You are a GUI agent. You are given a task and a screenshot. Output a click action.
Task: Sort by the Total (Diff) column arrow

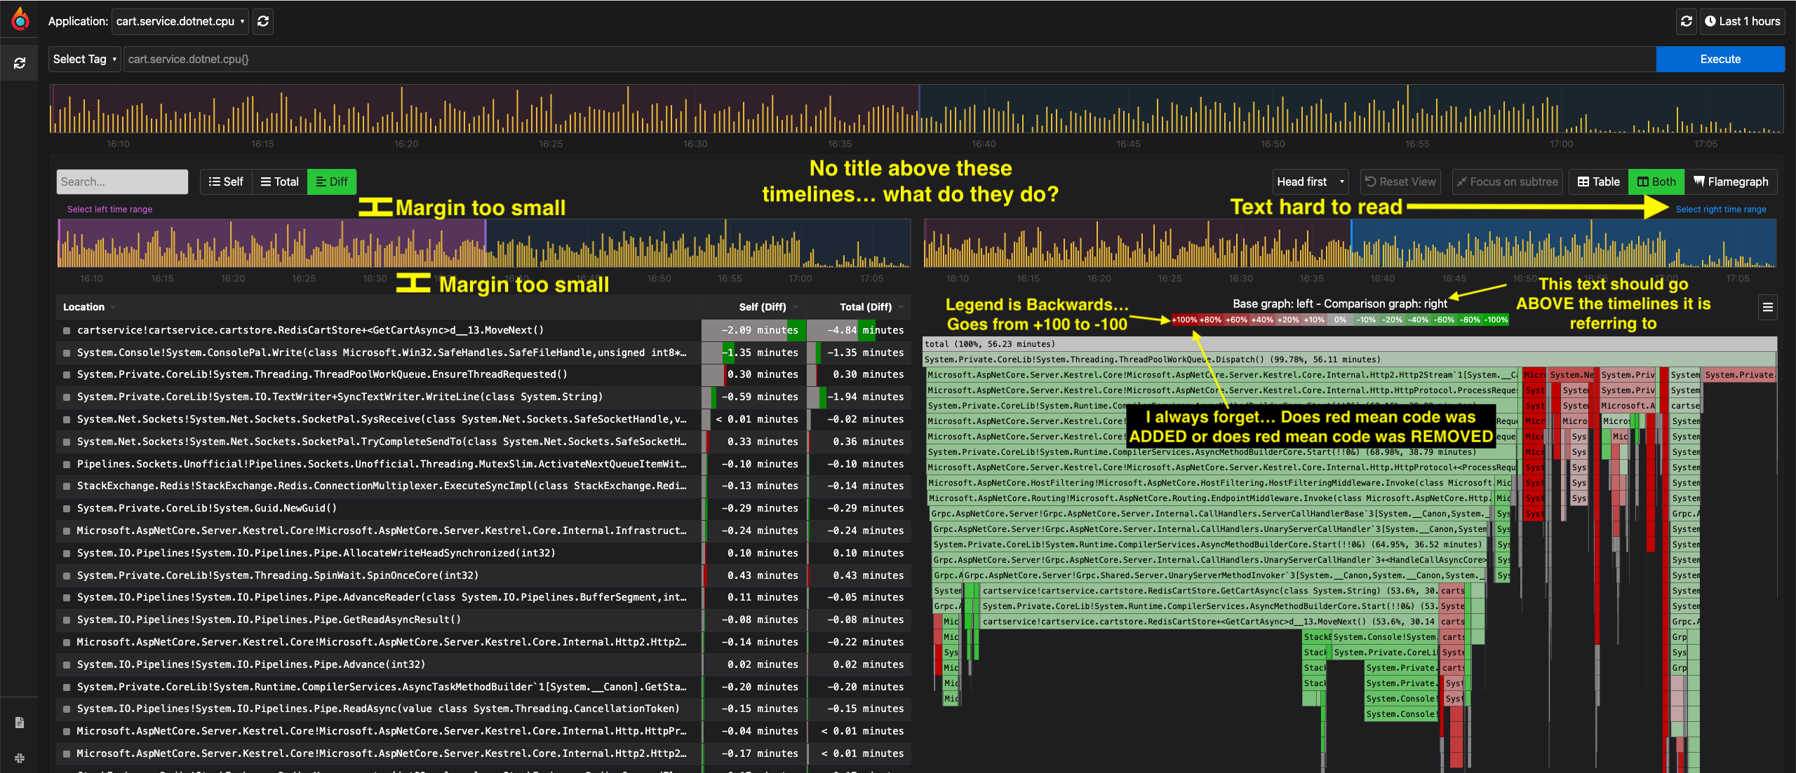pos(901,307)
